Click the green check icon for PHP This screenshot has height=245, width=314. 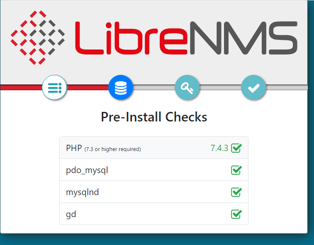(236, 148)
